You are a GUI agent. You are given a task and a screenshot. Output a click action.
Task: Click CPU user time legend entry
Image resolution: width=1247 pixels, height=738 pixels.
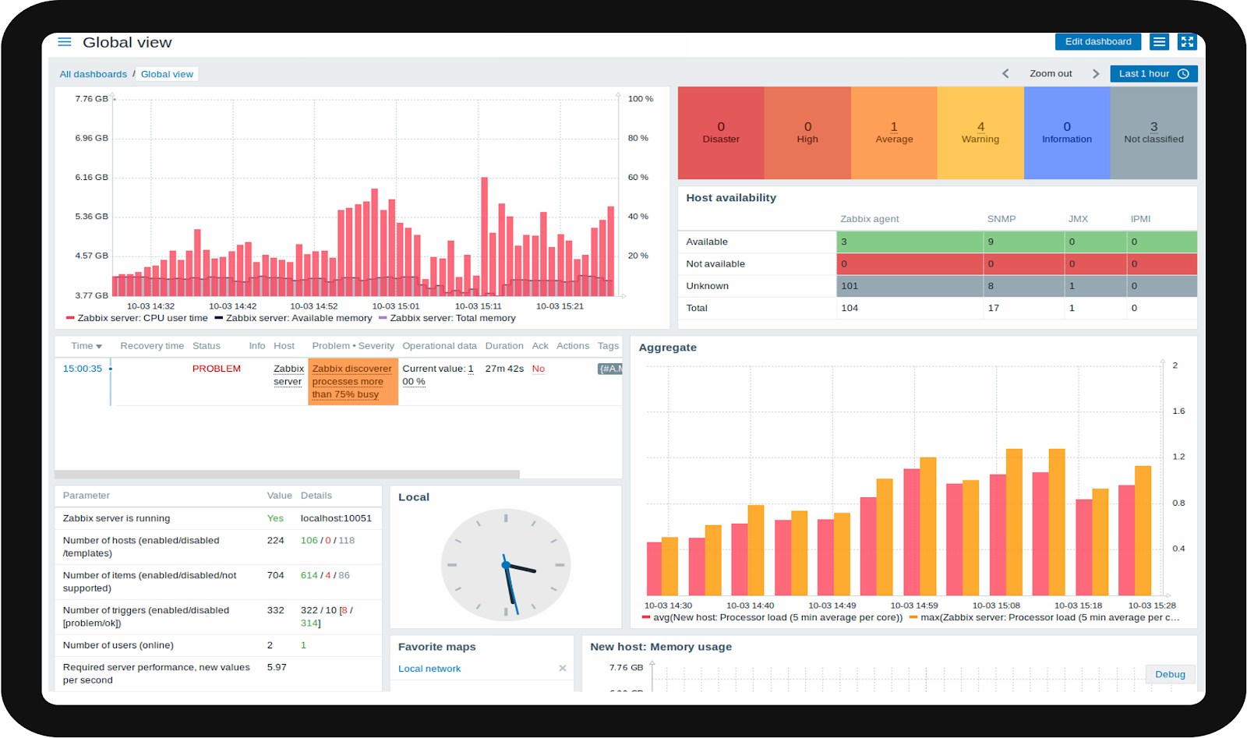[x=137, y=319]
